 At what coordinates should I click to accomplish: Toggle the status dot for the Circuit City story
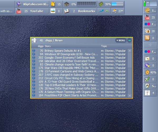(x=34, y=78)
